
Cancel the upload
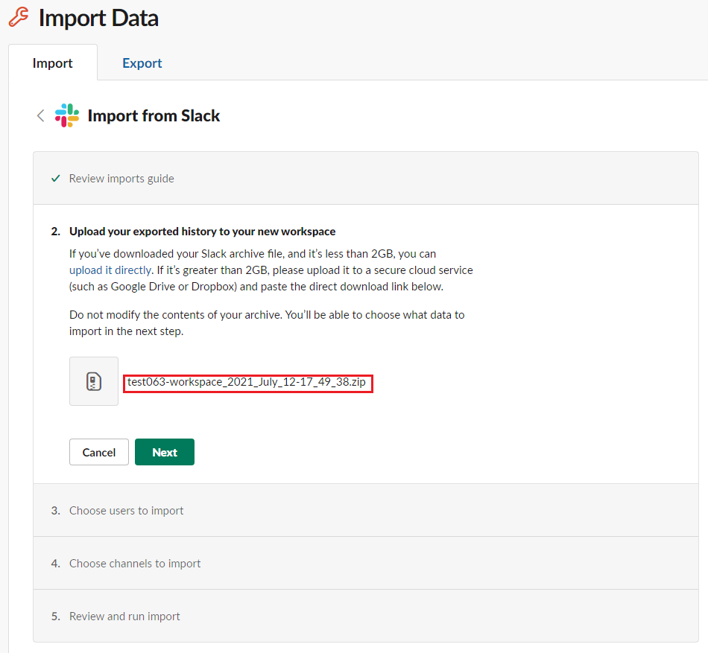(x=99, y=452)
